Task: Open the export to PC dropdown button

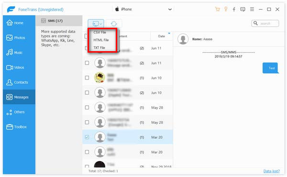Action: (x=96, y=23)
